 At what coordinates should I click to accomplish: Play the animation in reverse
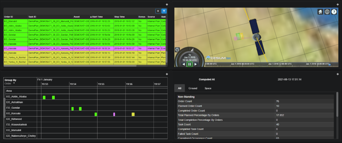[184, 64]
